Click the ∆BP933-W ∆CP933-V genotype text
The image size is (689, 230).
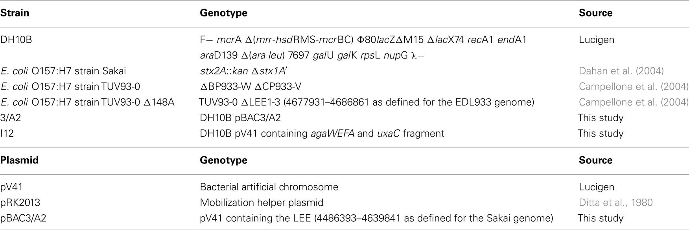coord(251,87)
